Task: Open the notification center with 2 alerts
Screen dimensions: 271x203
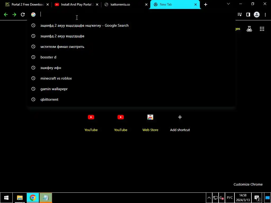Action: [x=257, y=198]
